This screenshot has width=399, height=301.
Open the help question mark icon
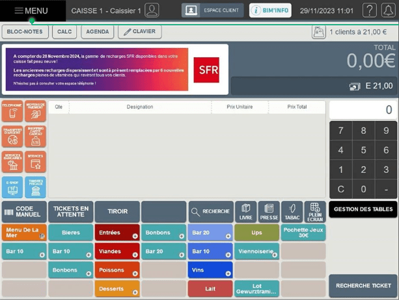click(x=370, y=10)
